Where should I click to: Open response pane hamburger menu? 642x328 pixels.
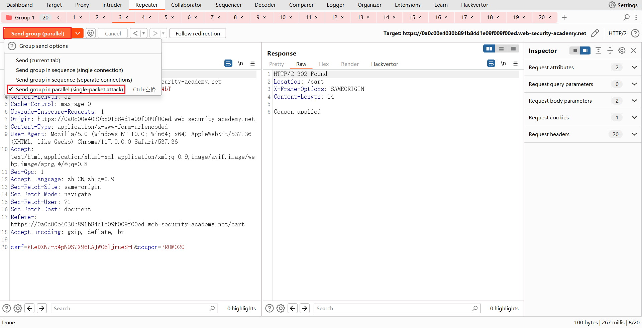coord(515,64)
